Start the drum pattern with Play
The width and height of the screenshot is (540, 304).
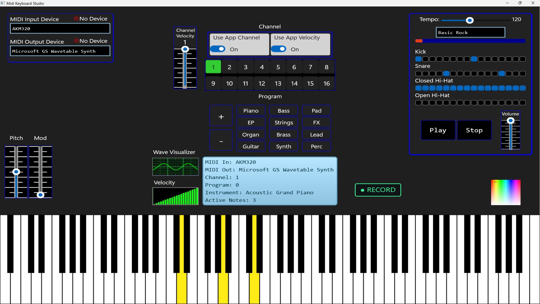438,130
